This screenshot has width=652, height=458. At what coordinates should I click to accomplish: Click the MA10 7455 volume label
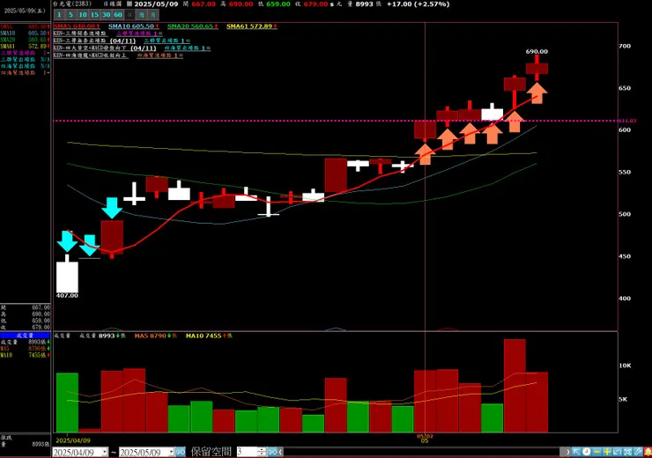pyautogui.click(x=209, y=336)
